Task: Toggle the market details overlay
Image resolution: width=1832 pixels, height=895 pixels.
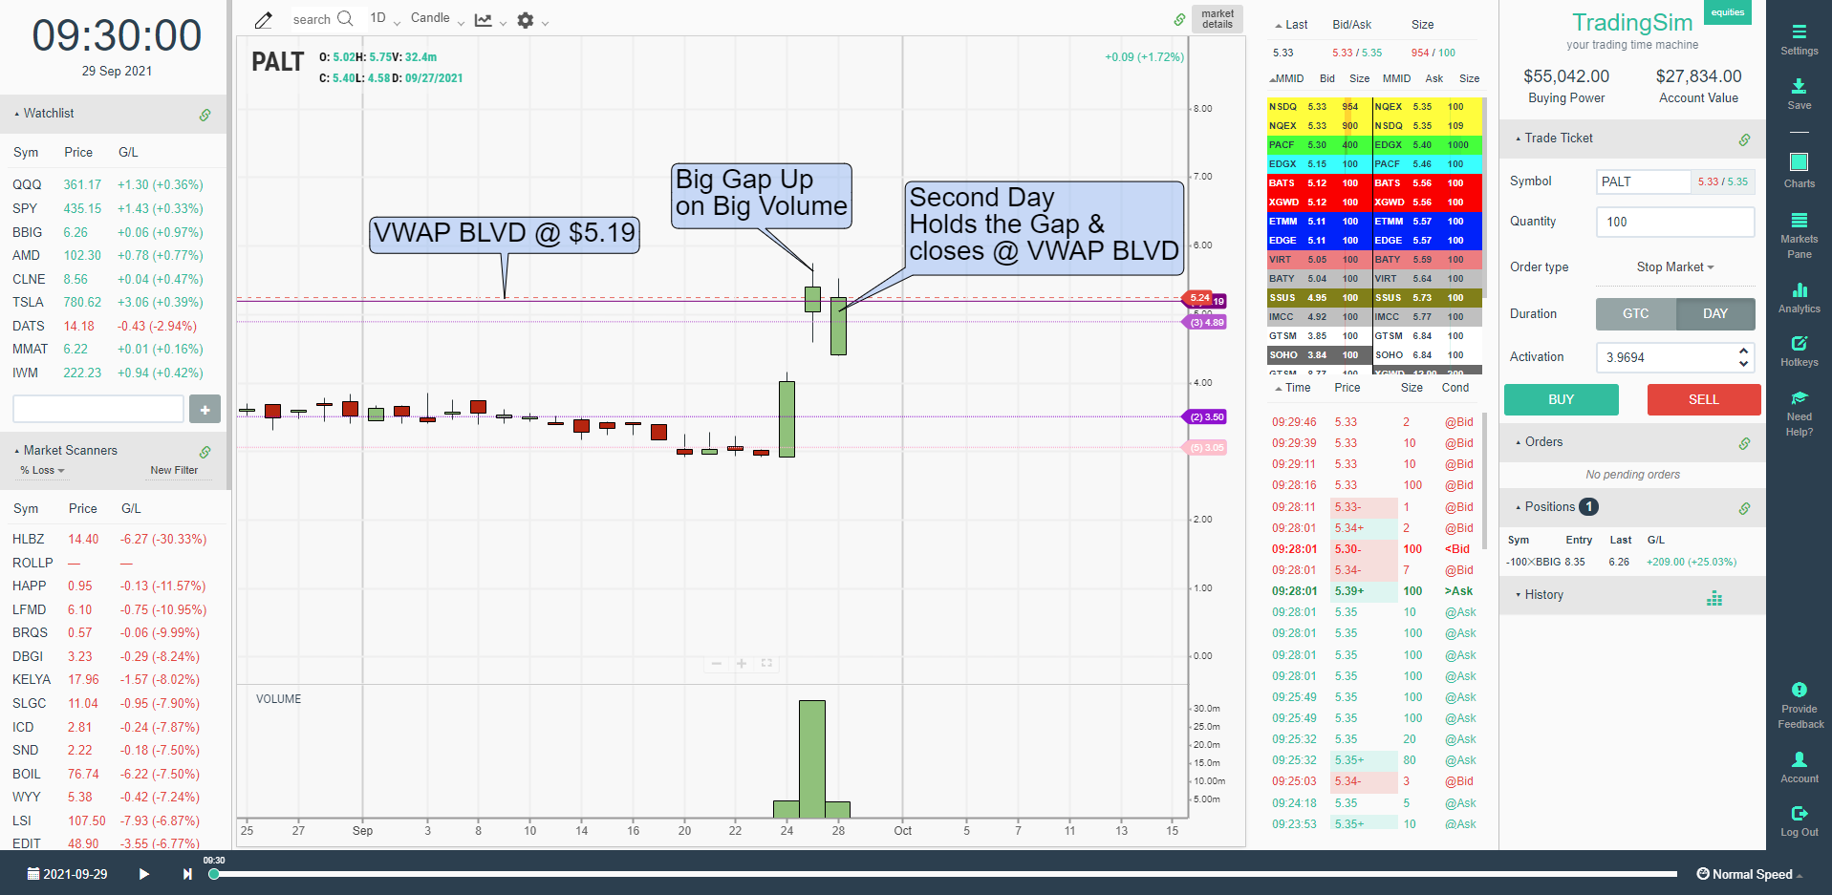Action: (x=1216, y=18)
